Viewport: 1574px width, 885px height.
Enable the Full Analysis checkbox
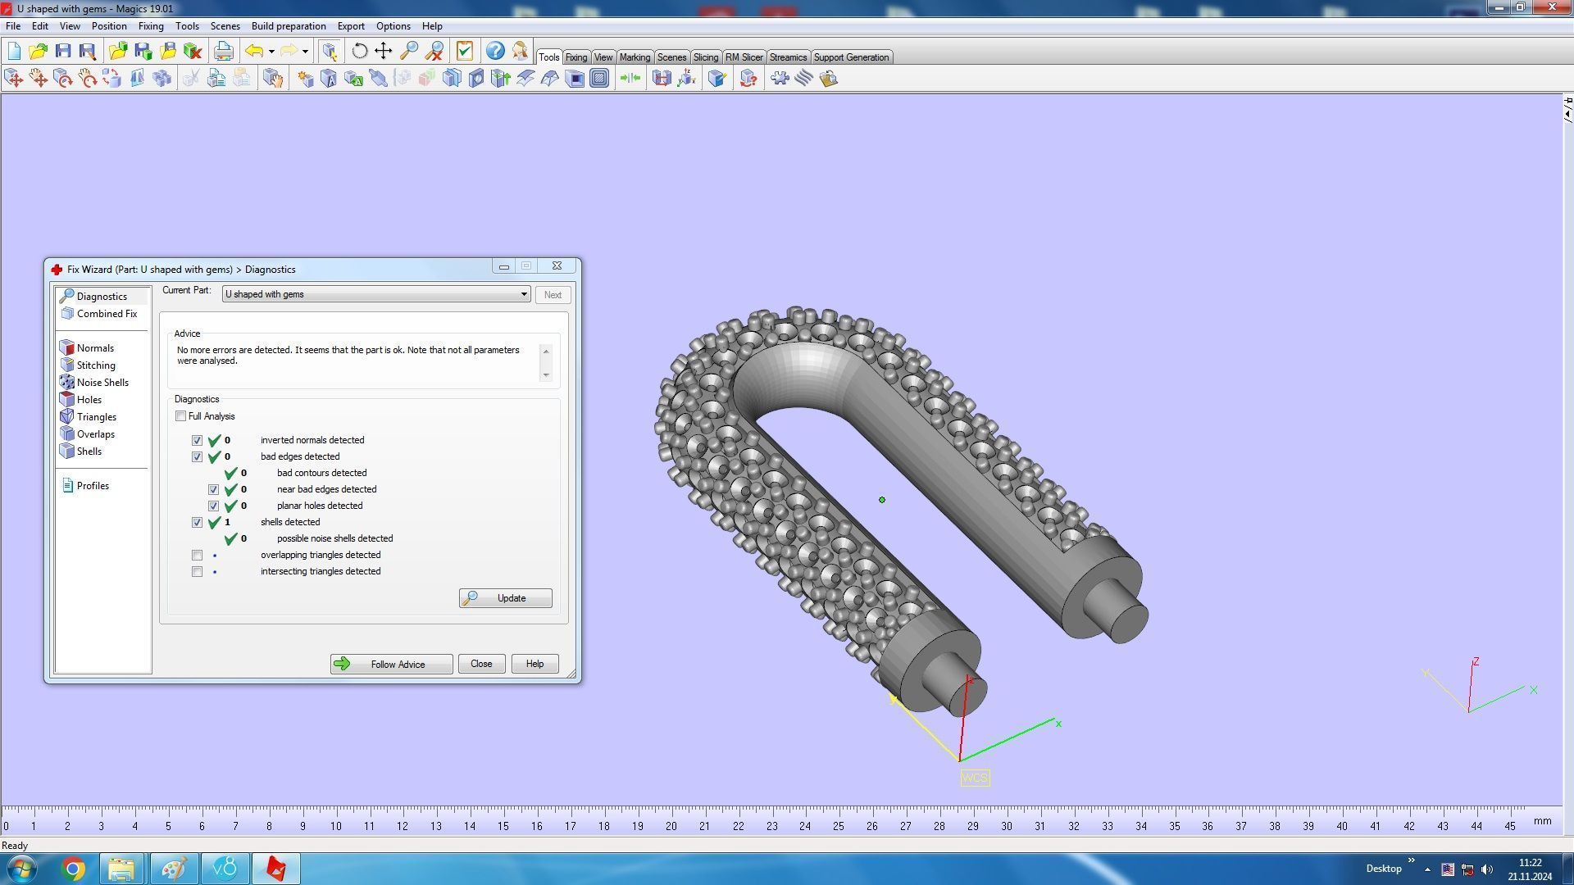[x=181, y=416]
